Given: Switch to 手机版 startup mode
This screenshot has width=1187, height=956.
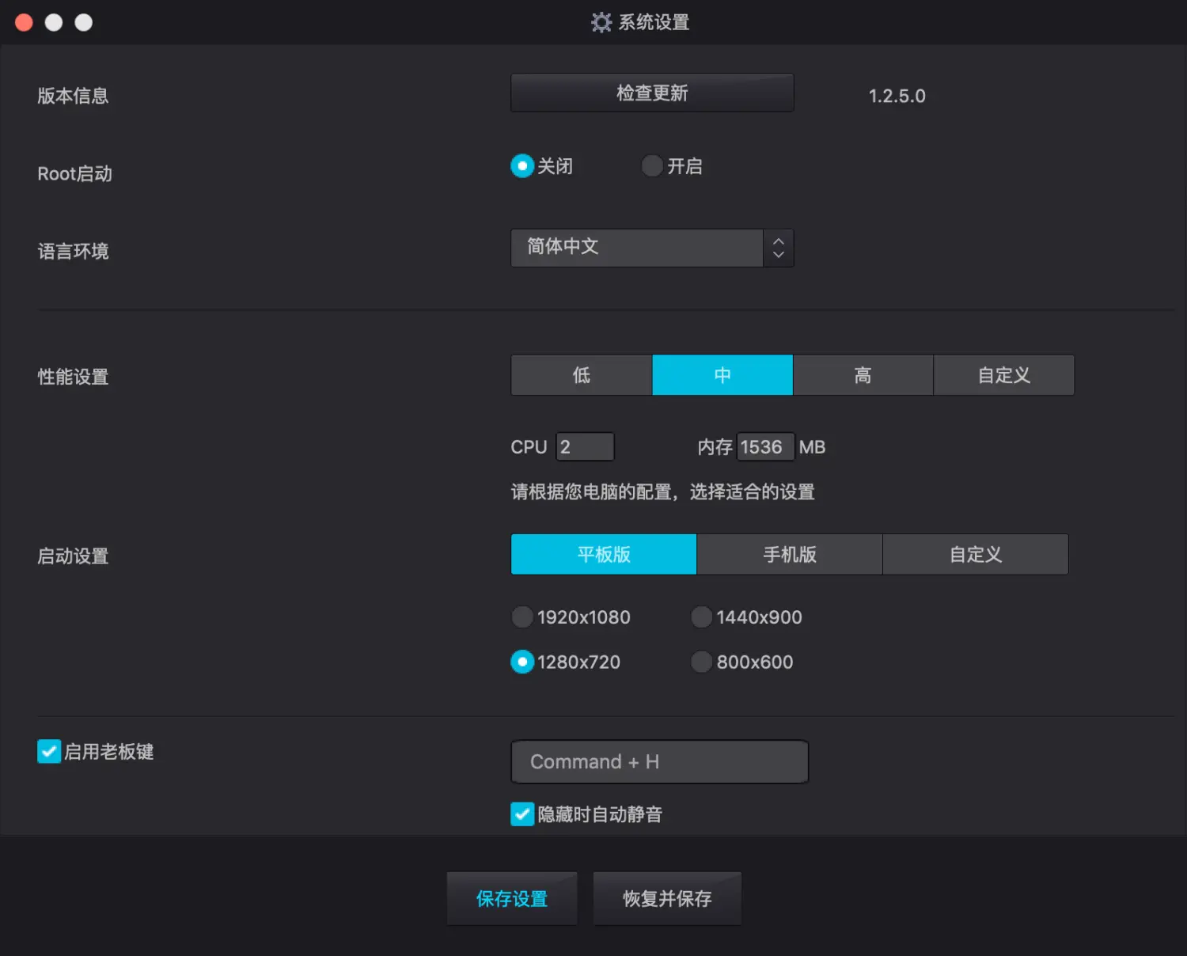Looking at the screenshot, I should (x=790, y=554).
